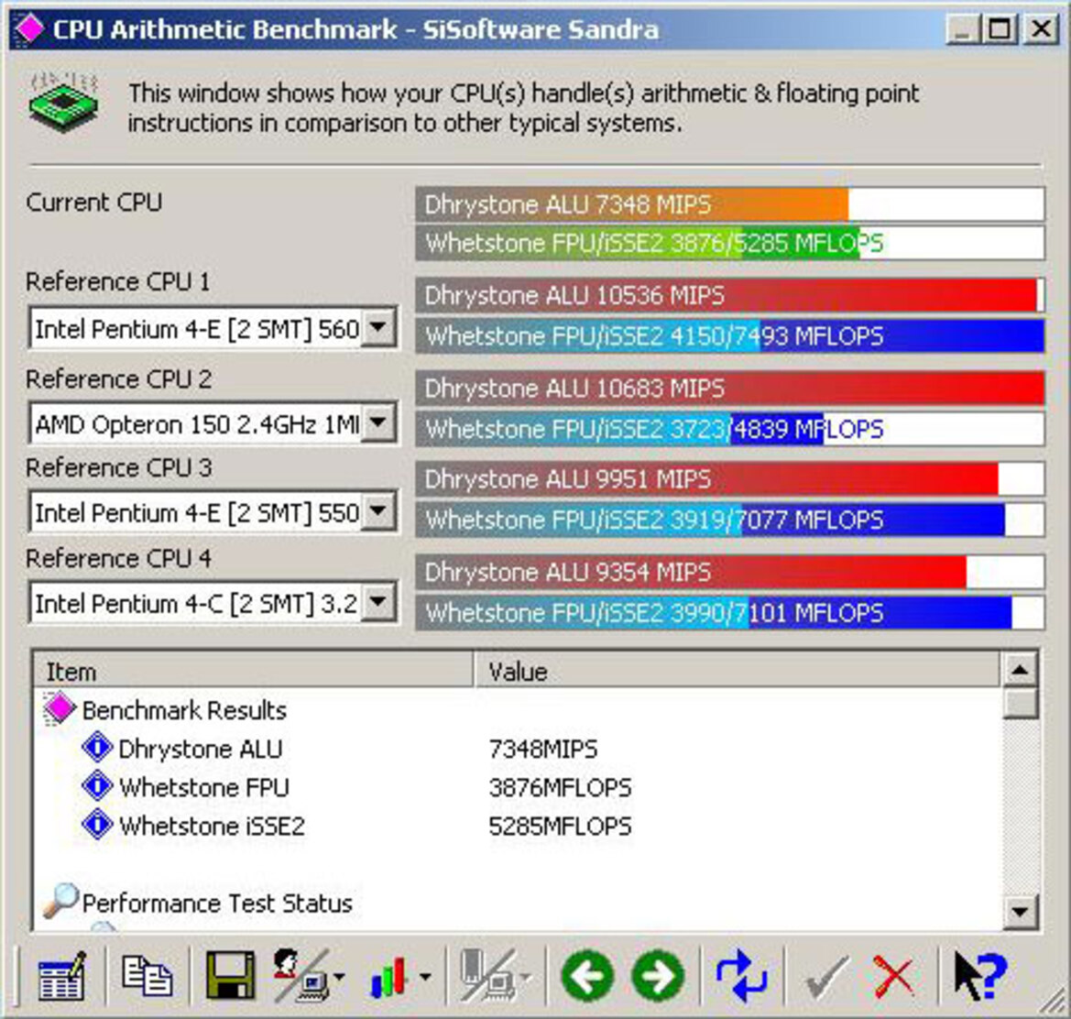1071x1019 pixels.
Task: Click the Whetstone 3990/7101 MFLOPS bar
Action: click(x=729, y=613)
